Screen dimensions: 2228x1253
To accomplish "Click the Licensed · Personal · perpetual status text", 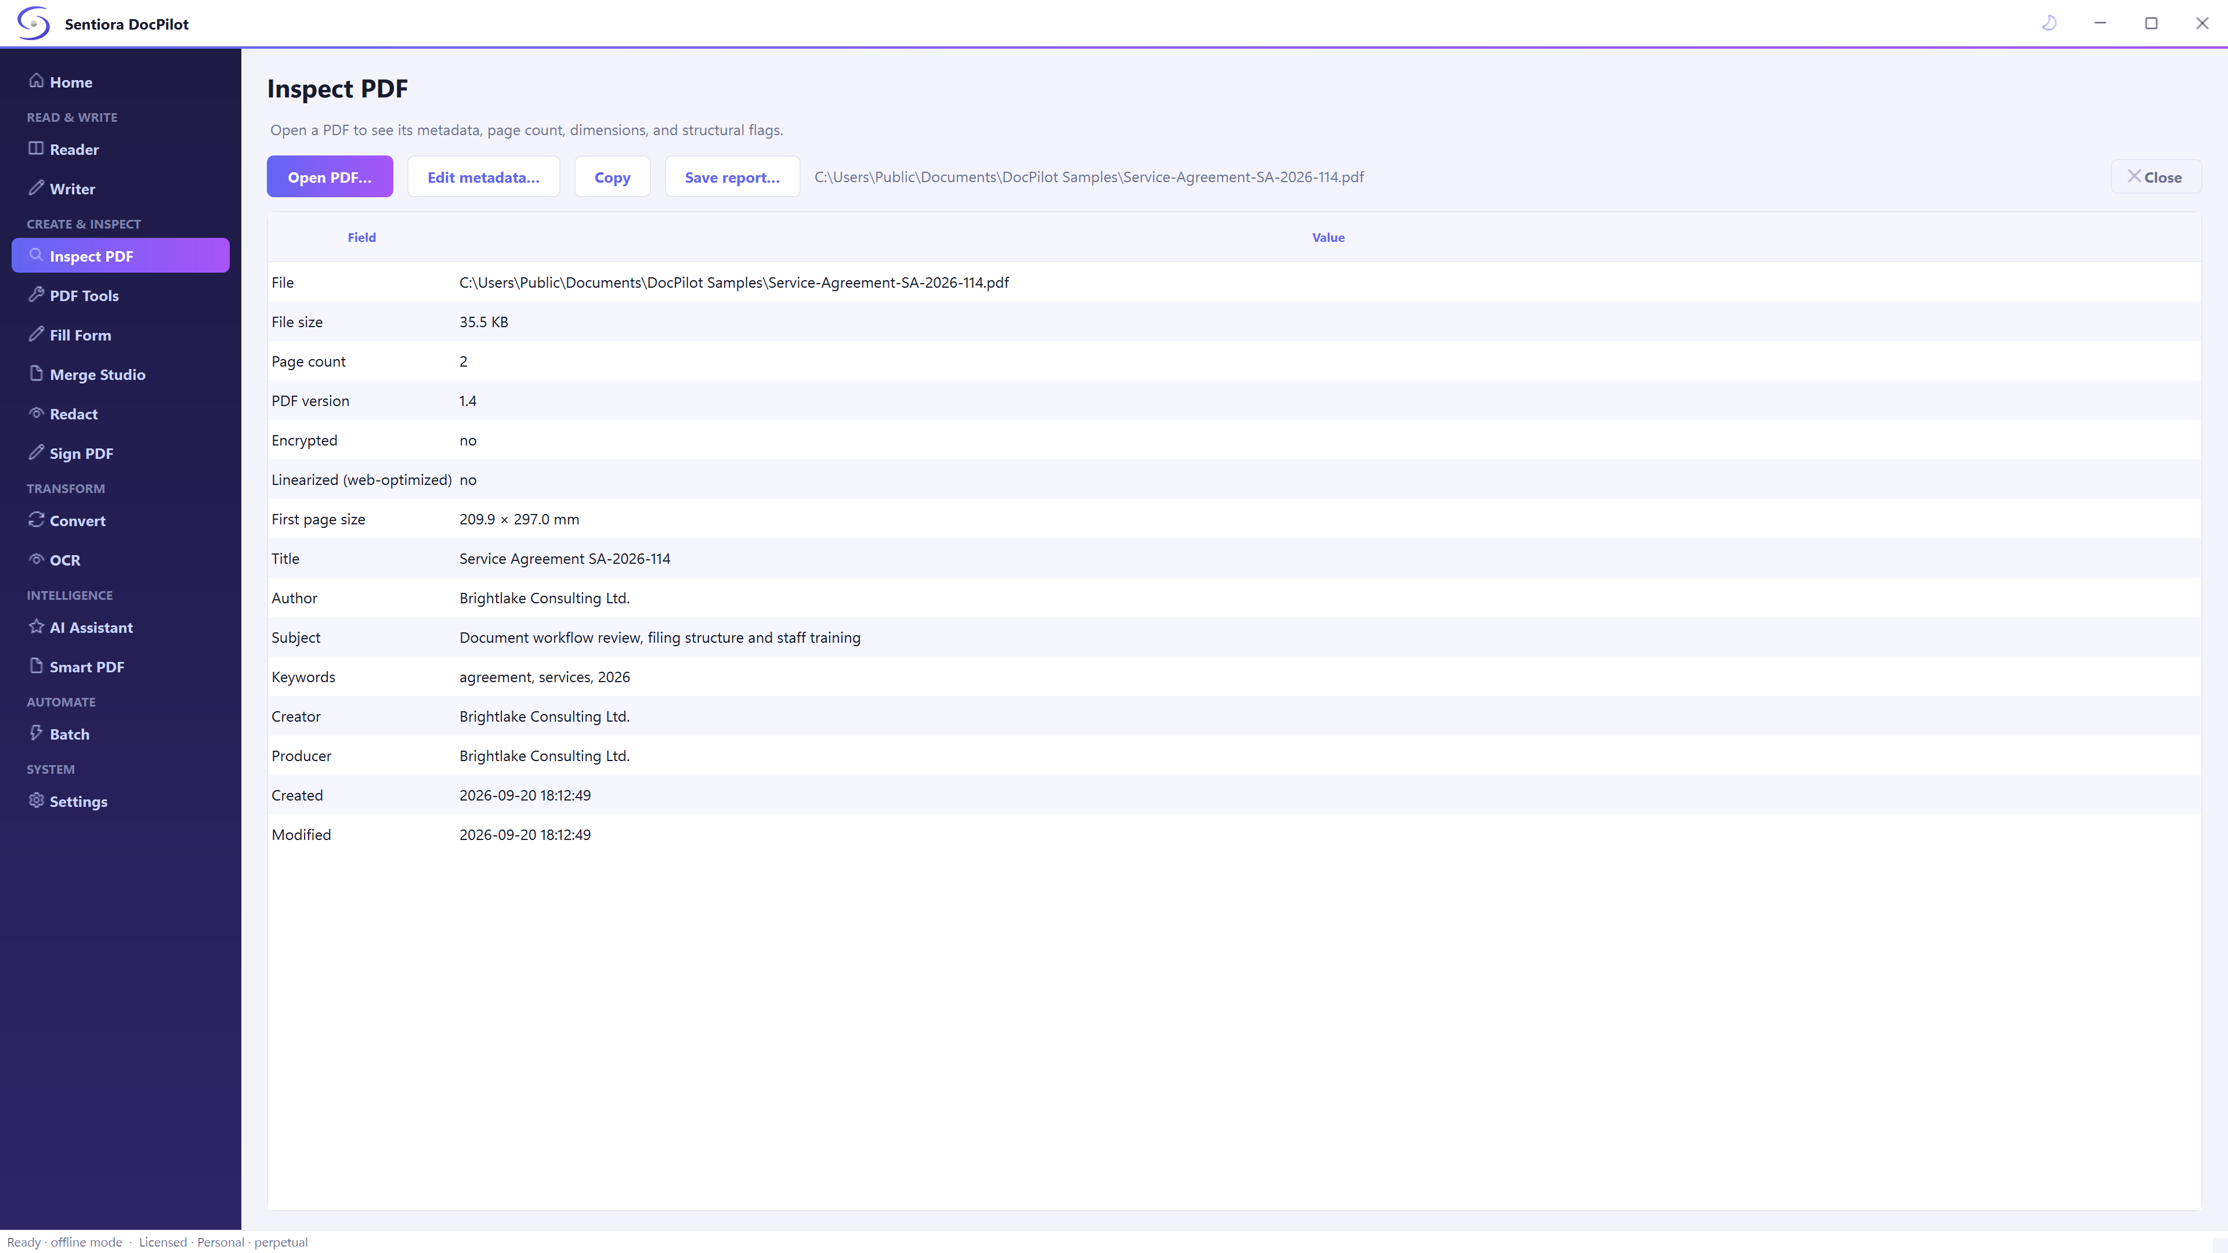I will click(223, 1242).
